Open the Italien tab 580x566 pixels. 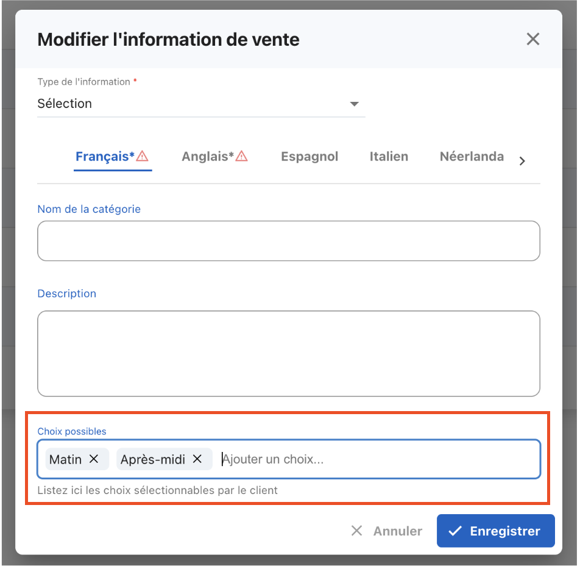pos(389,157)
